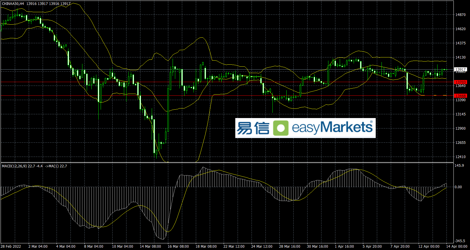Click the 22 Mar 12:00 time label

click(x=234, y=247)
